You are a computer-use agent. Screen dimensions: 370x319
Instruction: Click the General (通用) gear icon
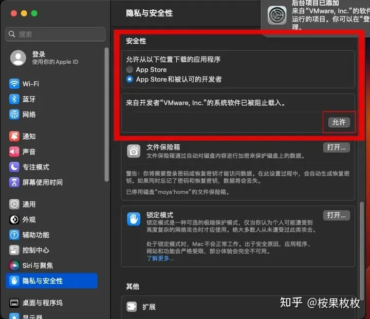pos(14,204)
